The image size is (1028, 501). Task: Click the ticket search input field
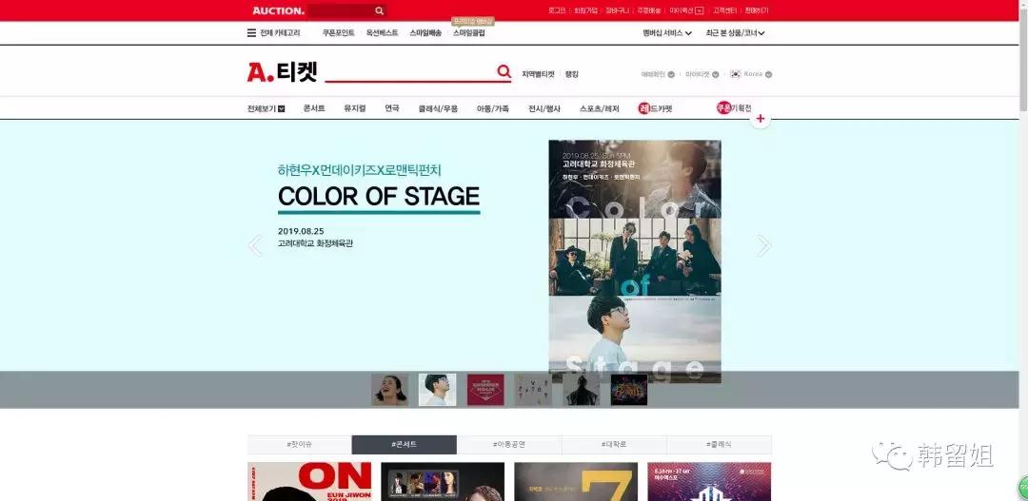click(409, 72)
